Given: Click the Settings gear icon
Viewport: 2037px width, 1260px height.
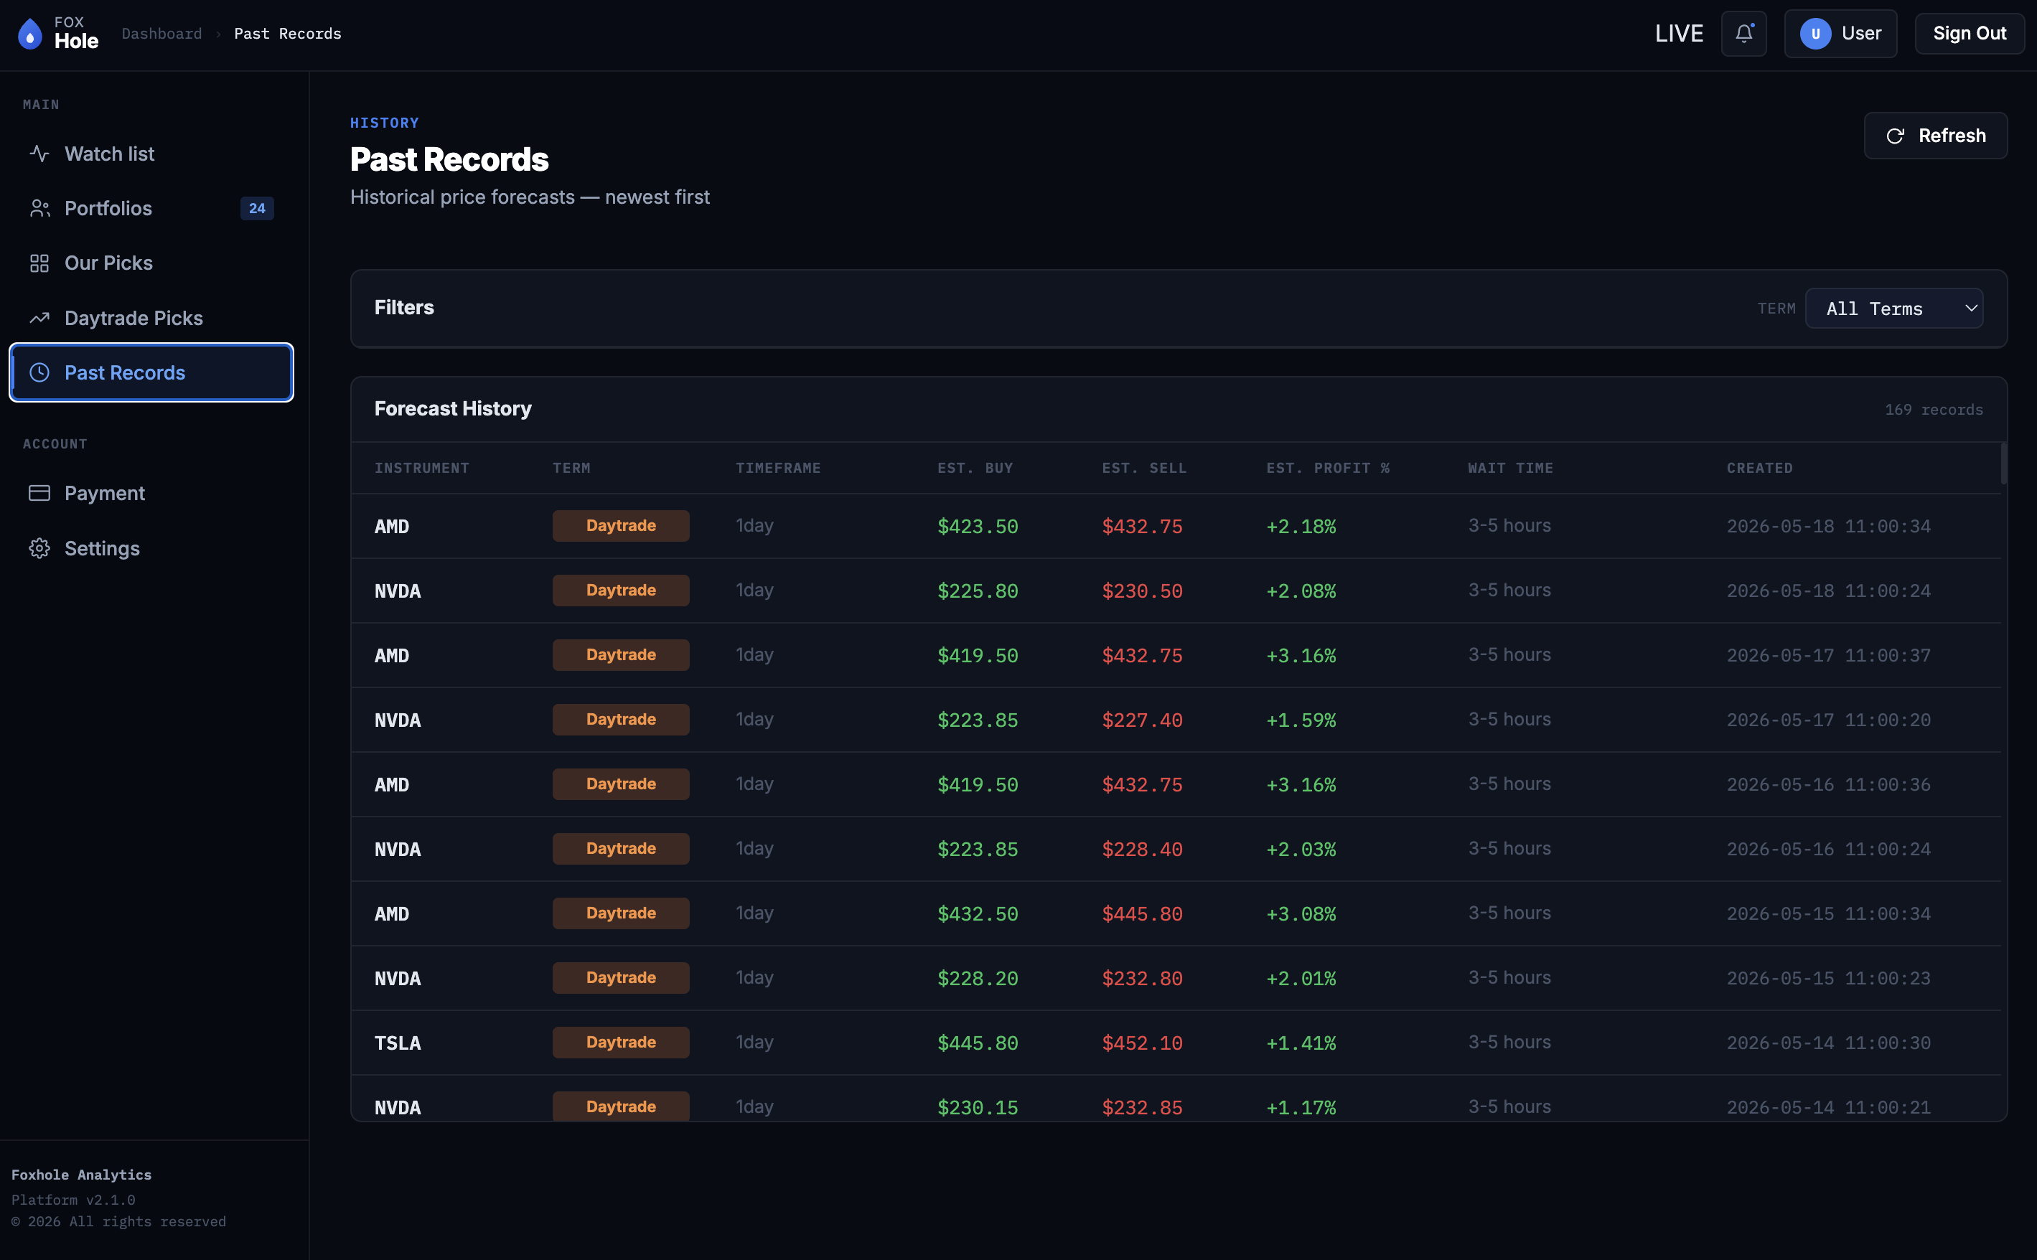Looking at the screenshot, I should click(39, 548).
